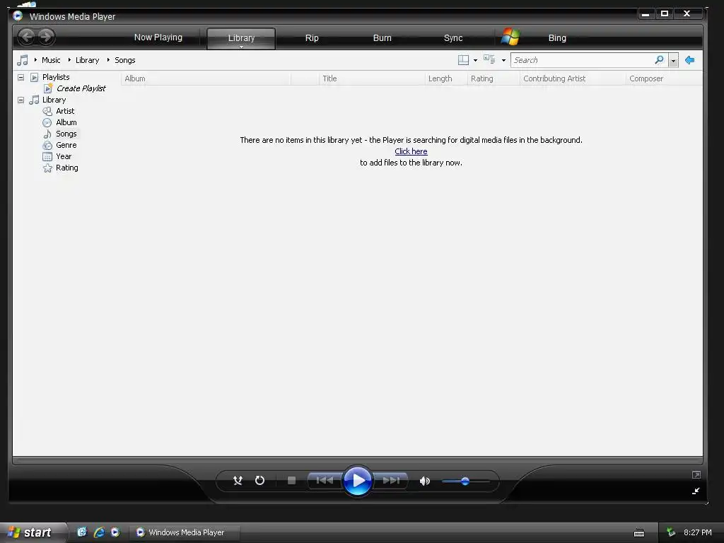Click the Songs breadcrumb
Viewport: 724px width, 543px height.
coord(124,60)
